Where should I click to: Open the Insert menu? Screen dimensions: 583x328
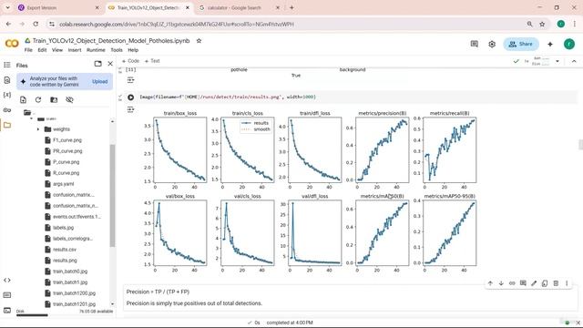click(75, 50)
